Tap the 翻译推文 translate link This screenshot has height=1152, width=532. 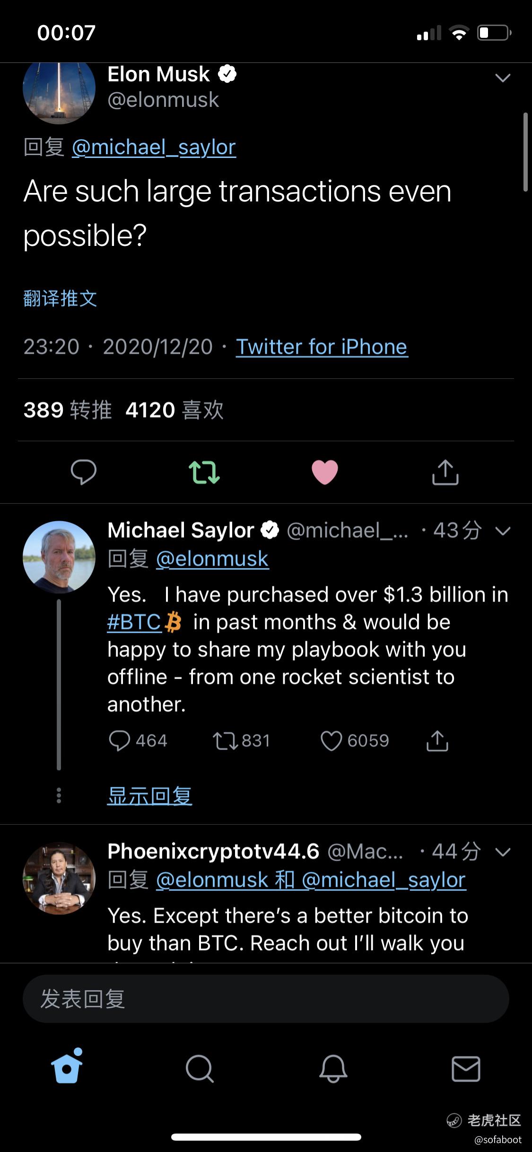(x=60, y=299)
